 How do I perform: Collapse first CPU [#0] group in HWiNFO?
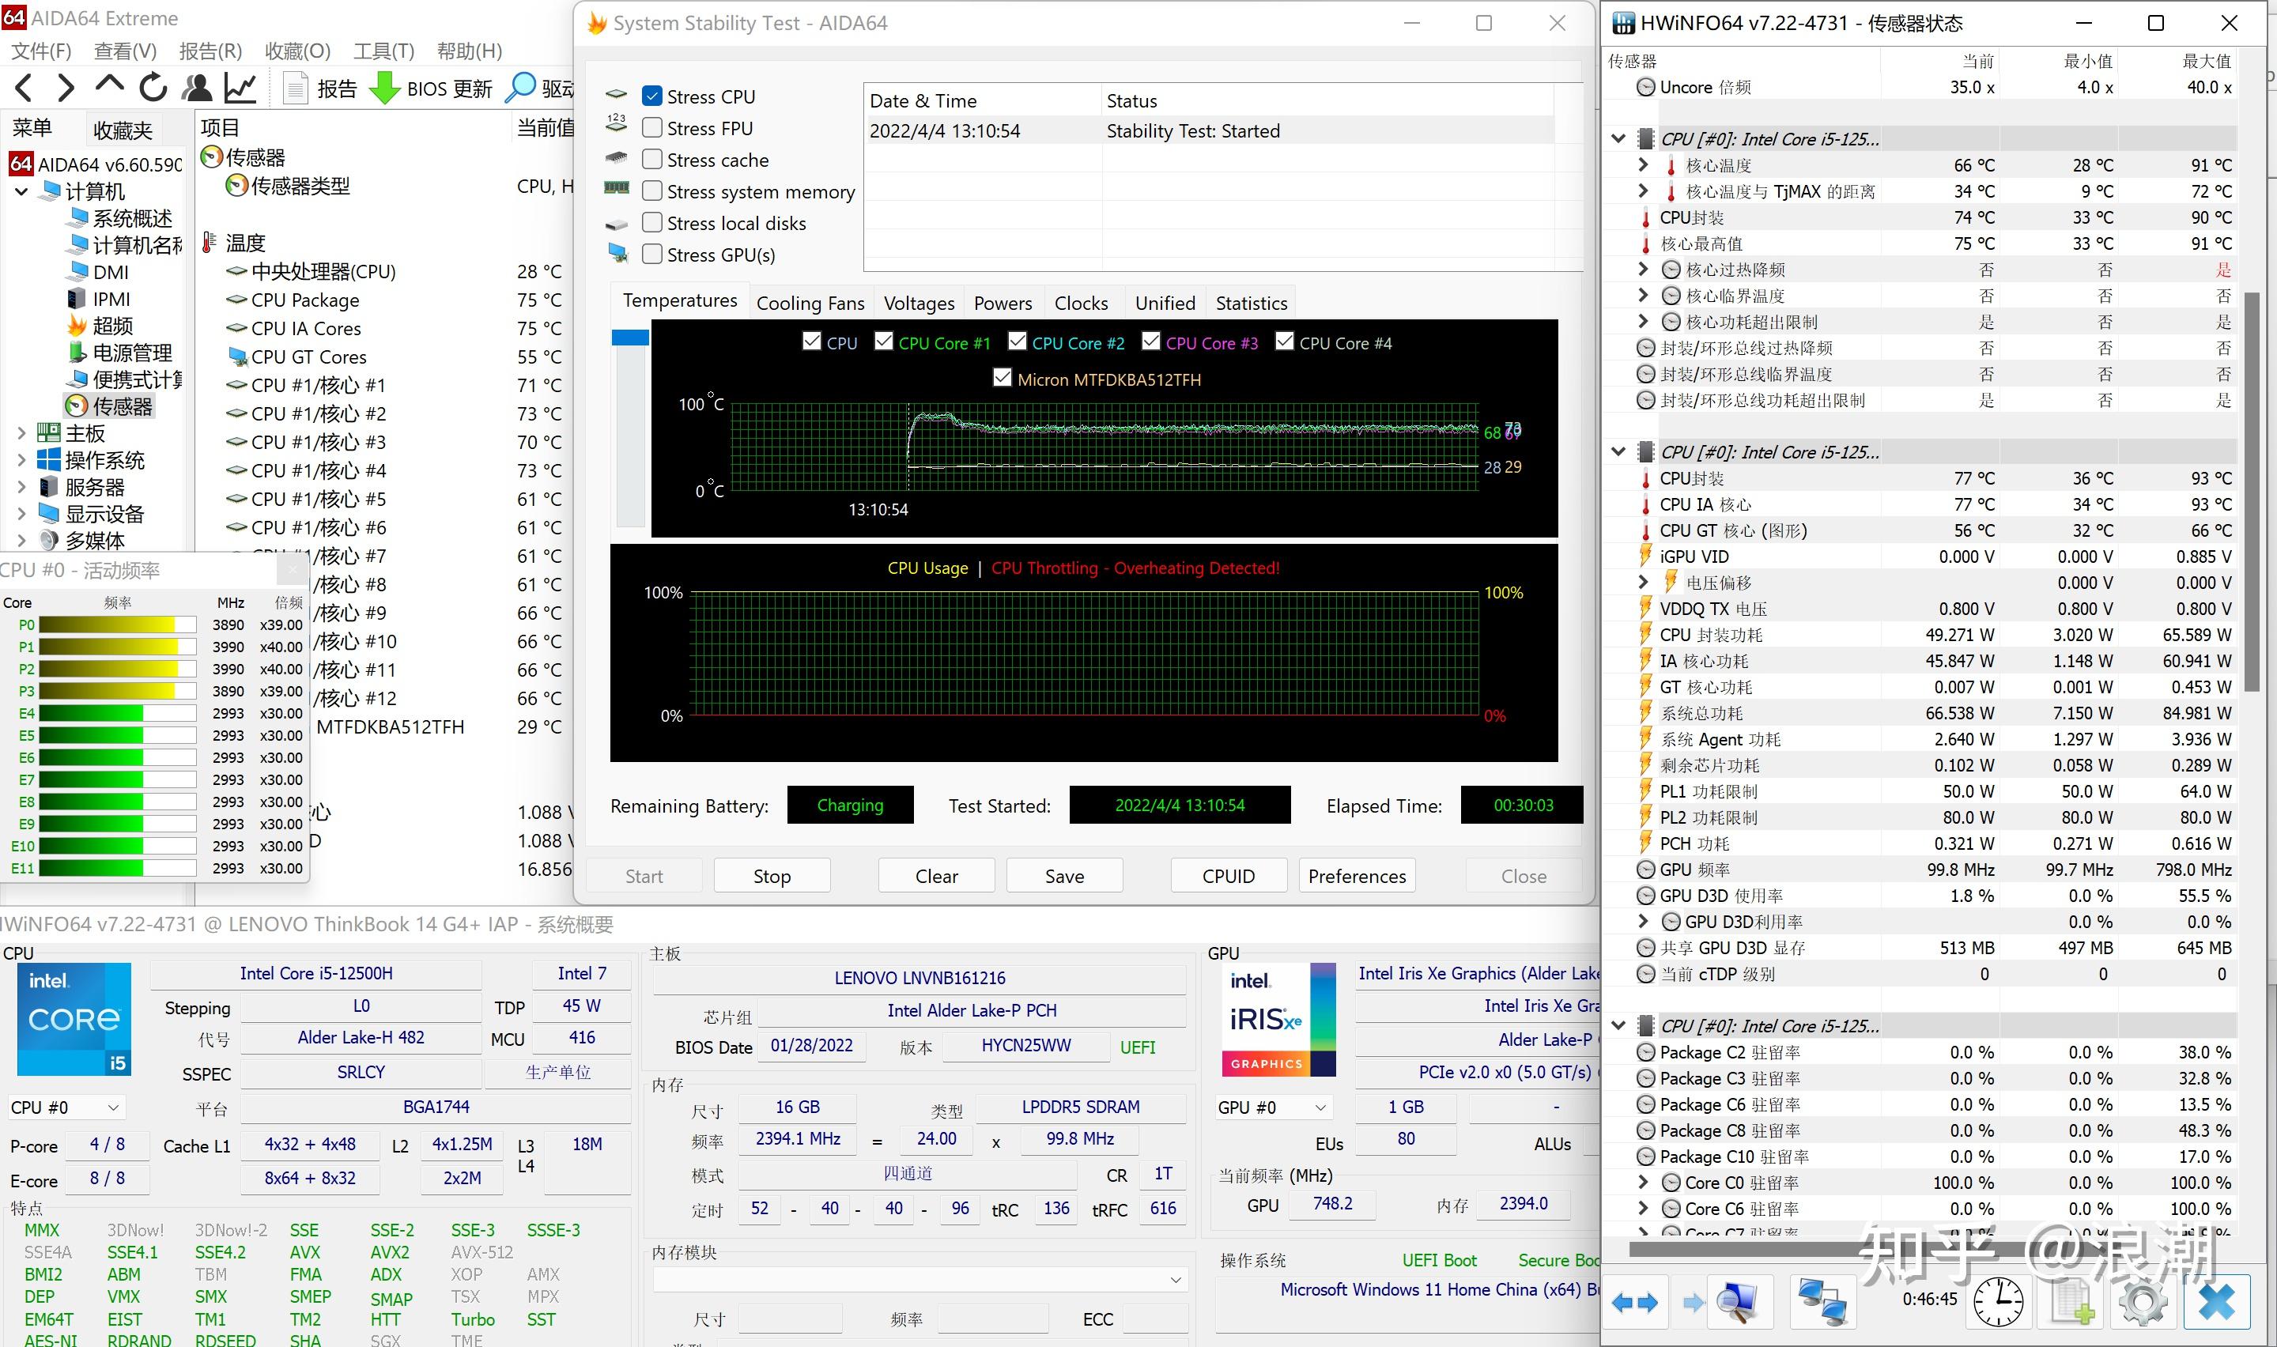point(1618,139)
